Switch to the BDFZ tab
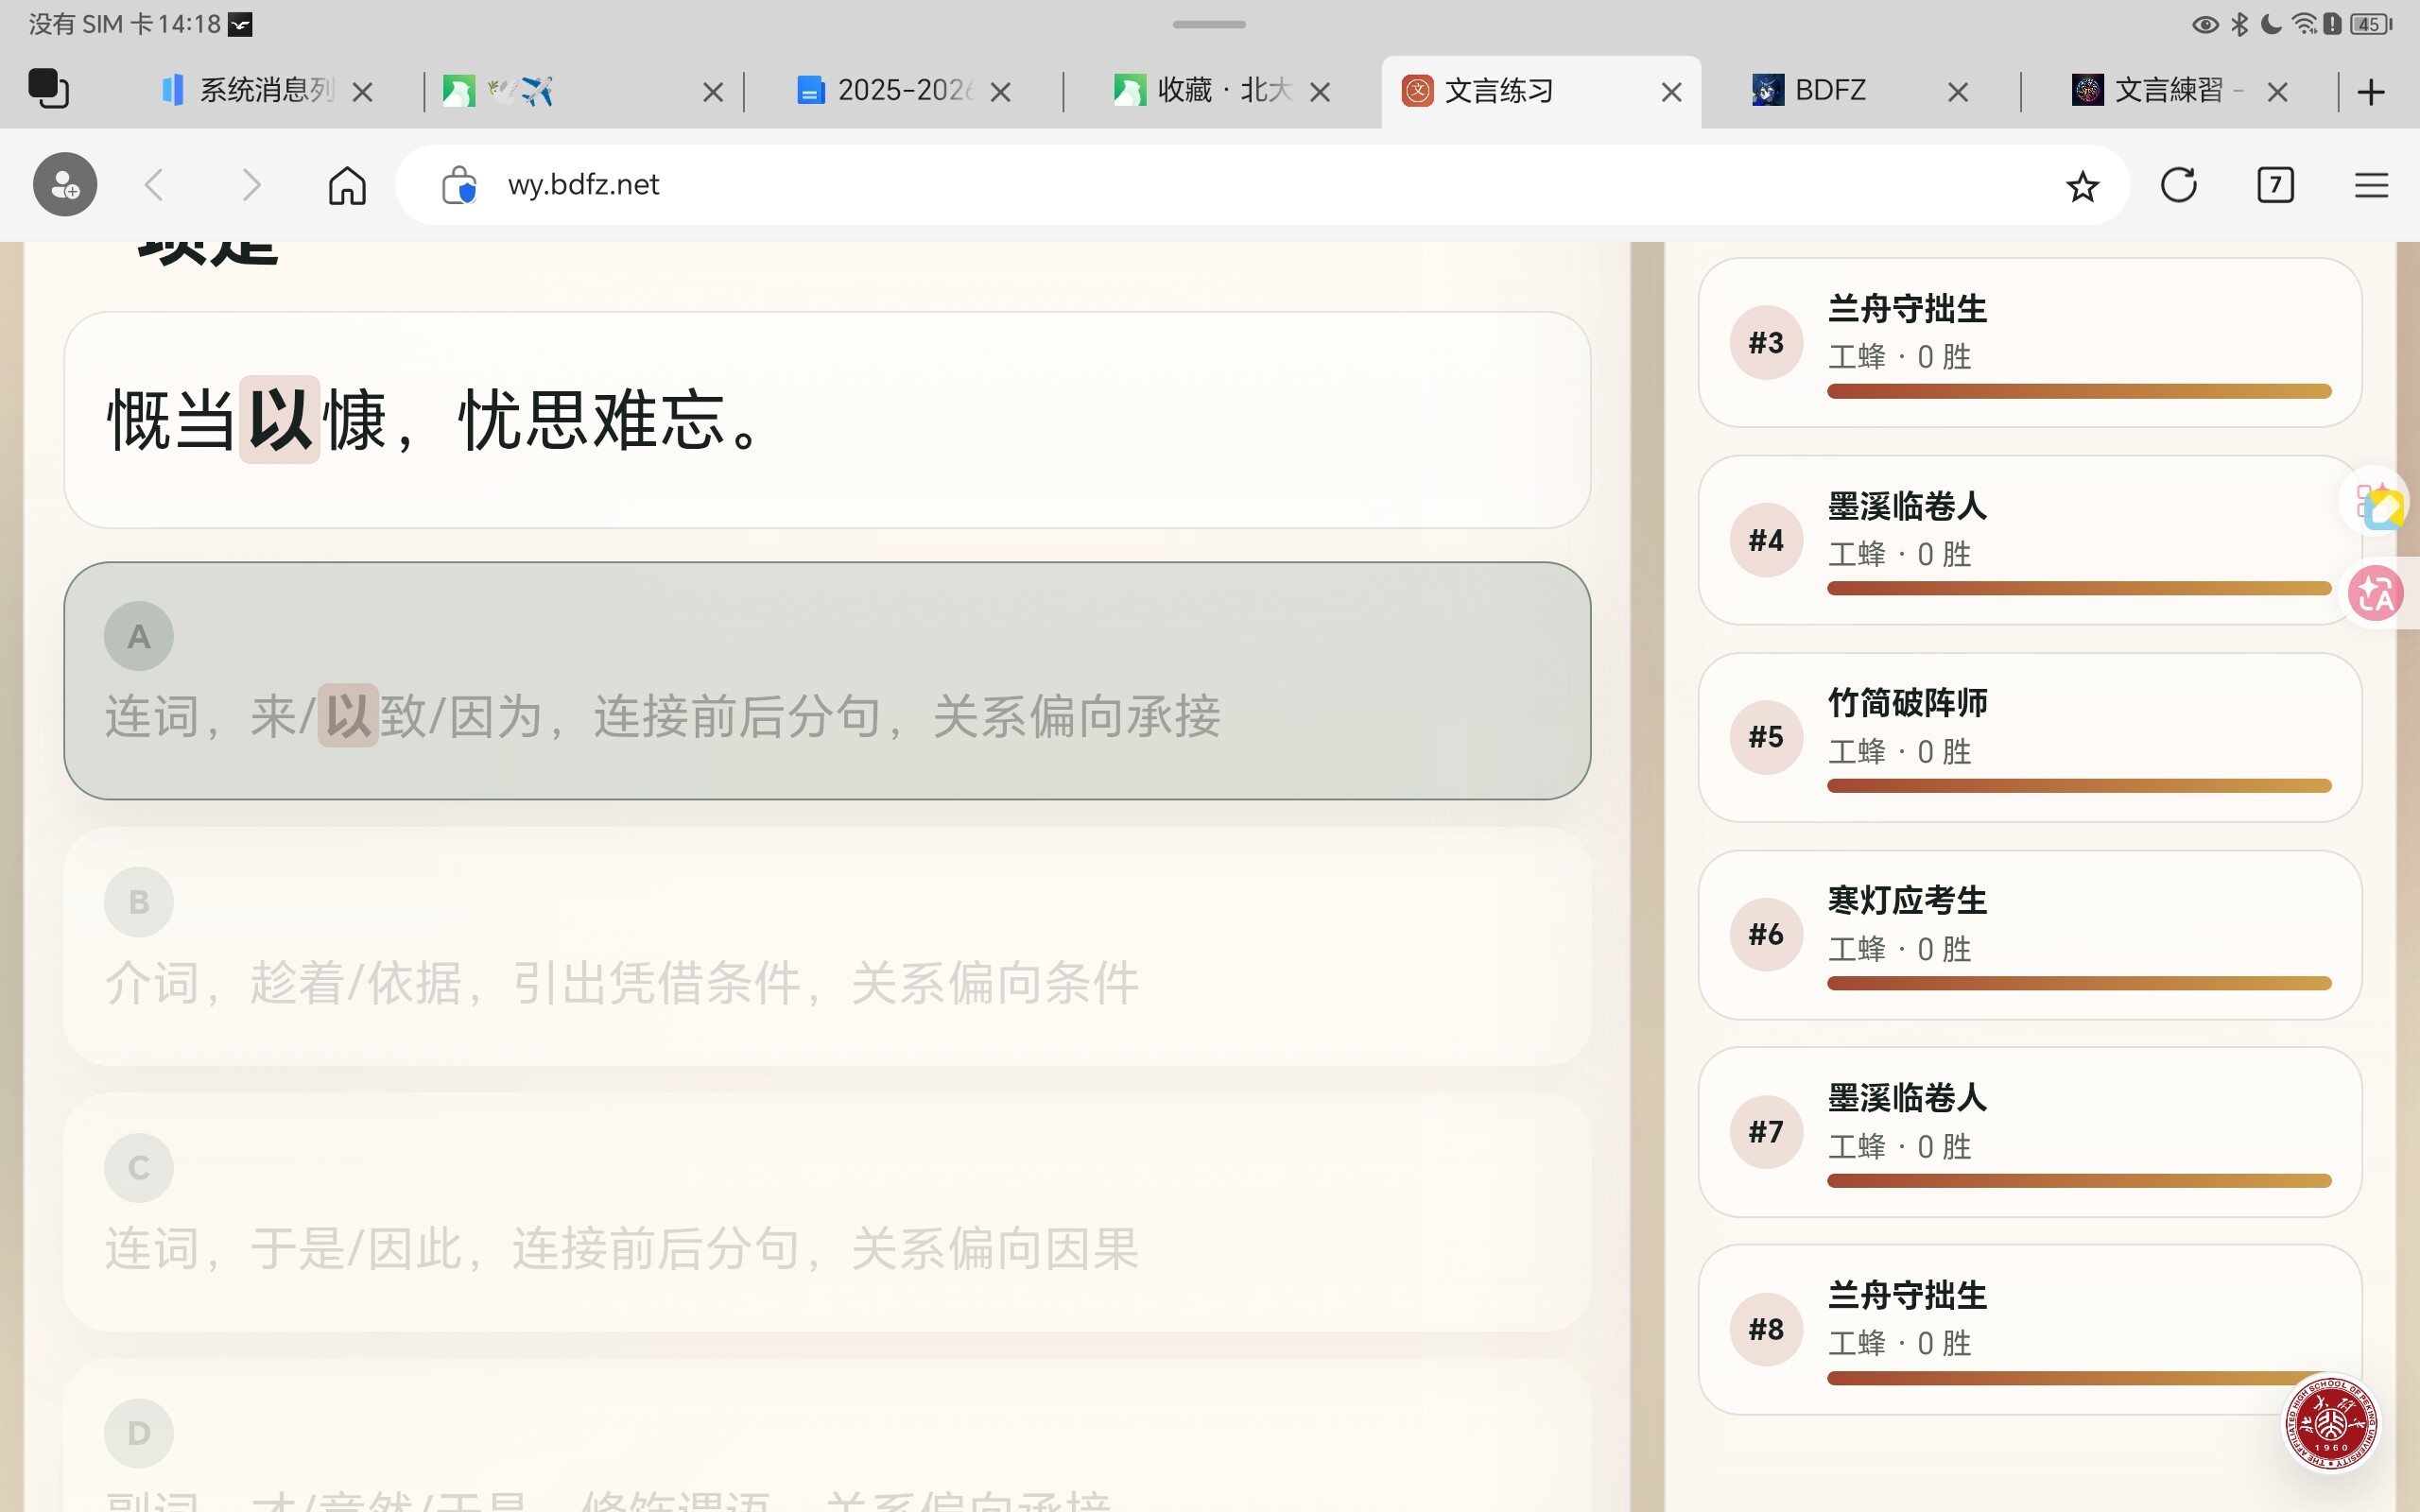The width and height of the screenshot is (2420, 1512). (1830, 91)
